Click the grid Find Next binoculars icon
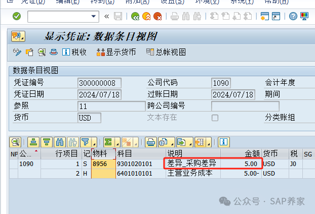The image size is (315, 214). tap(73, 142)
